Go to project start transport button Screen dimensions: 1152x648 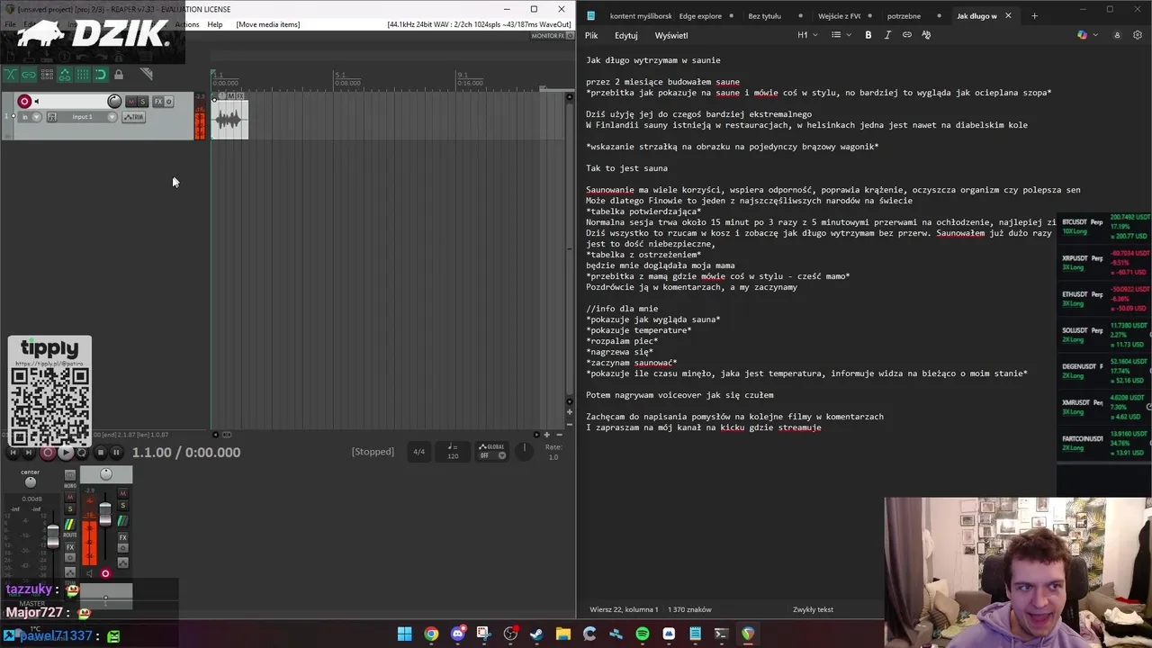13,453
